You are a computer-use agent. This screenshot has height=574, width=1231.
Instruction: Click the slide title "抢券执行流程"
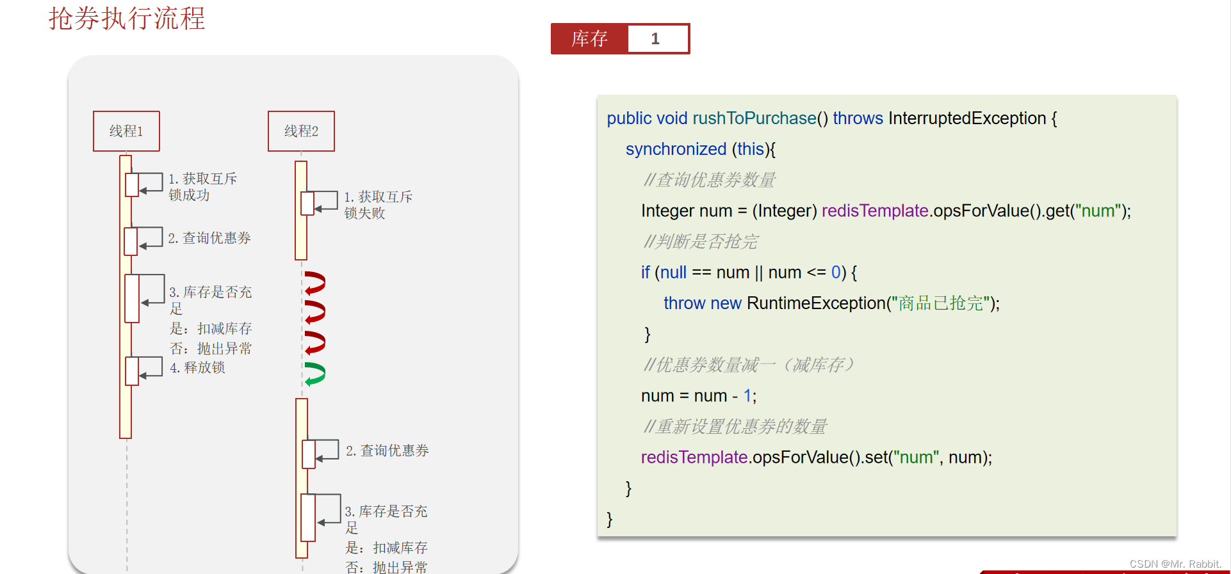tap(127, 18)
